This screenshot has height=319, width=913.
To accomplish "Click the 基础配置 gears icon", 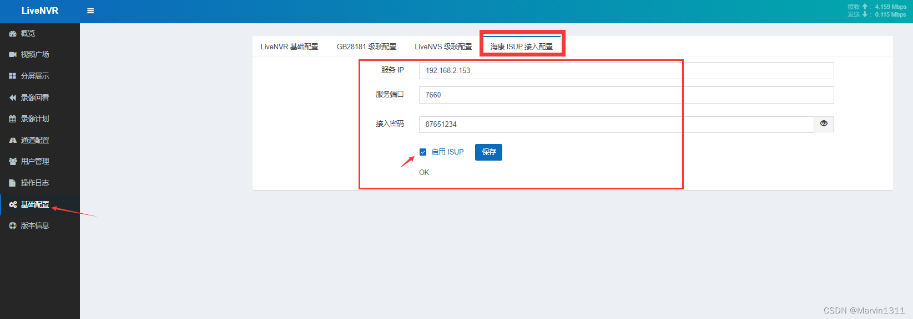I will coord(13,204).
